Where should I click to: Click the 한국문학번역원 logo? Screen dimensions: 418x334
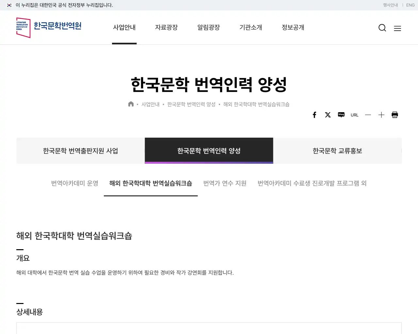pos(49,27)
